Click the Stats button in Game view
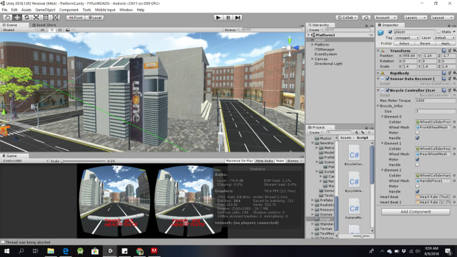 tap(280, 160)
